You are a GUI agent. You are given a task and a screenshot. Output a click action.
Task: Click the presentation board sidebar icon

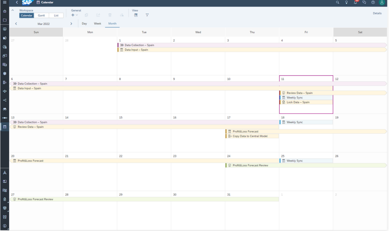pyautogui.click(x=5, y=29)
